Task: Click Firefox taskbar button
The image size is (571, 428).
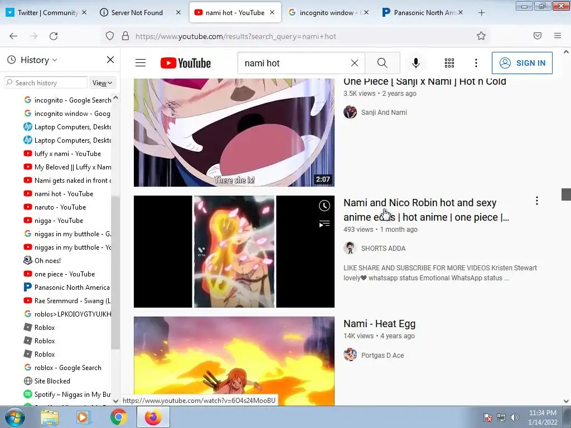Action: click(x=153, y=417)
